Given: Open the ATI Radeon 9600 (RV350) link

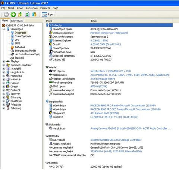Looking at the screenshot, I should (104, 113).
